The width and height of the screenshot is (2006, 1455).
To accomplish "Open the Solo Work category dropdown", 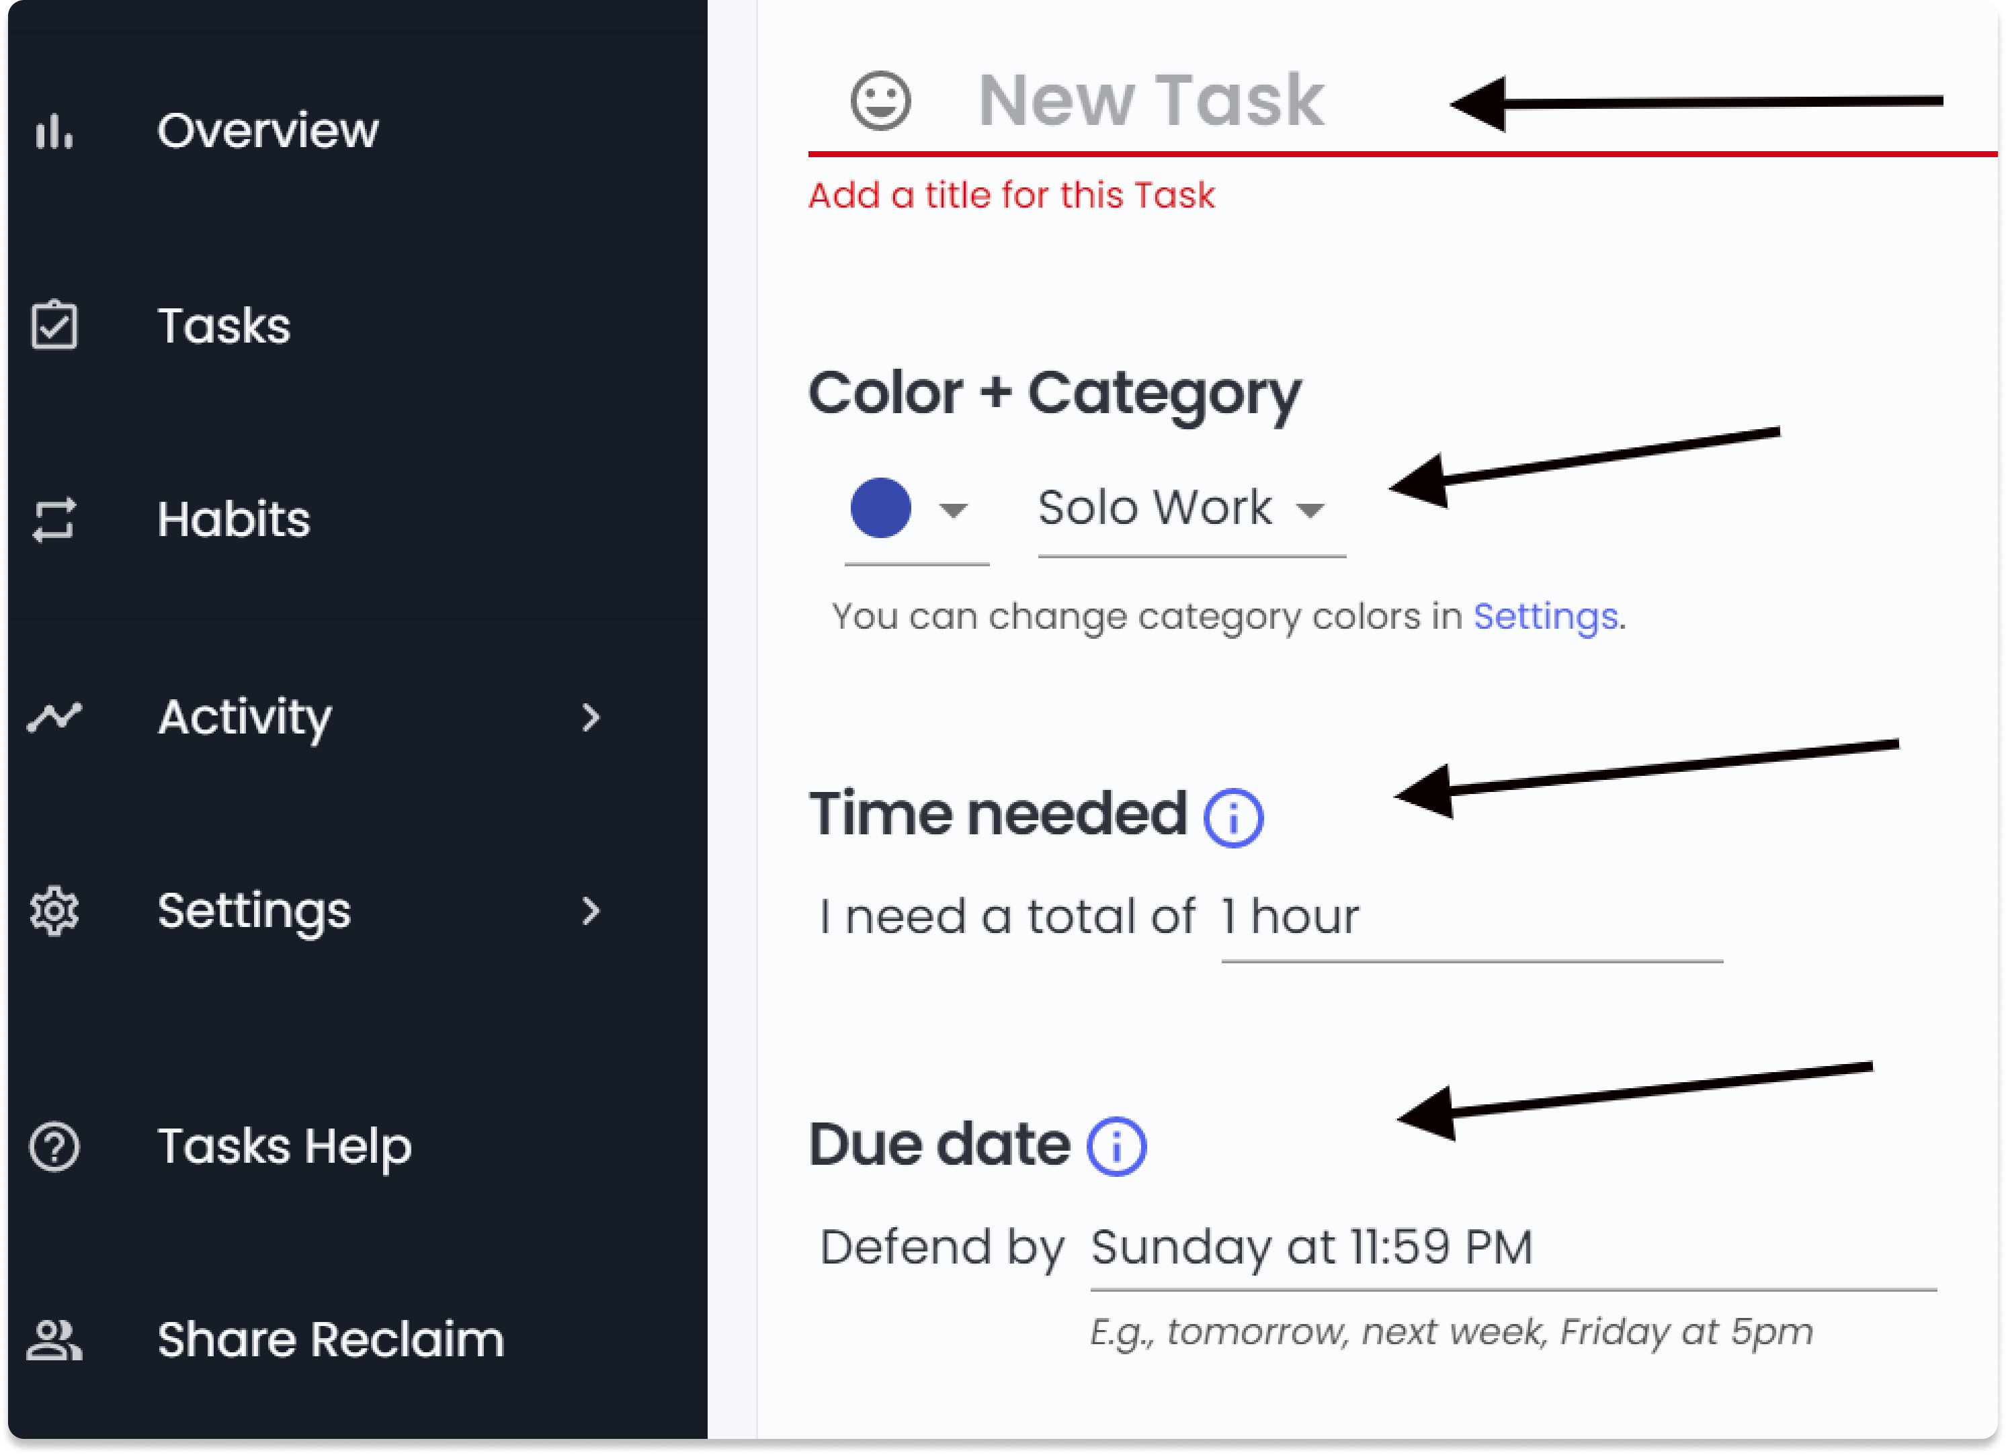I will pyautogui.click(x=1192, y=510).
